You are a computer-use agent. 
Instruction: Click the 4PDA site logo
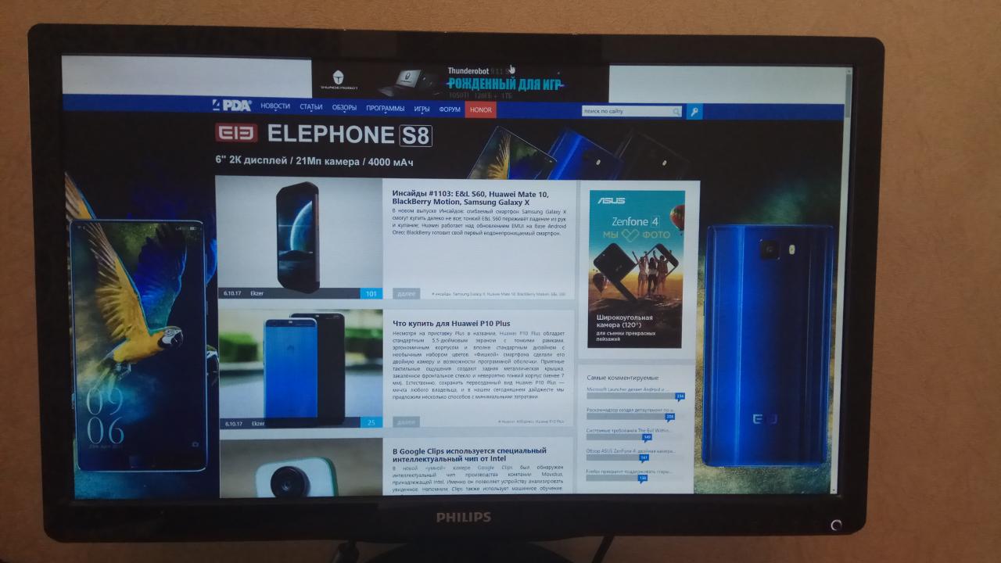(x=231, y=106)
